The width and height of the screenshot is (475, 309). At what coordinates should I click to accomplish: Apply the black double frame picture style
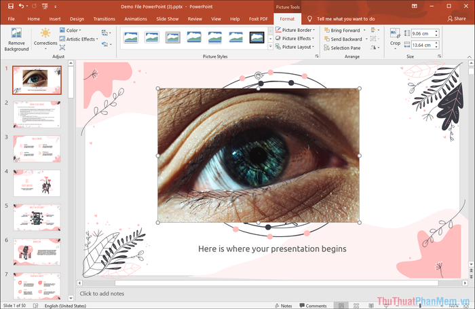[257, 37]
